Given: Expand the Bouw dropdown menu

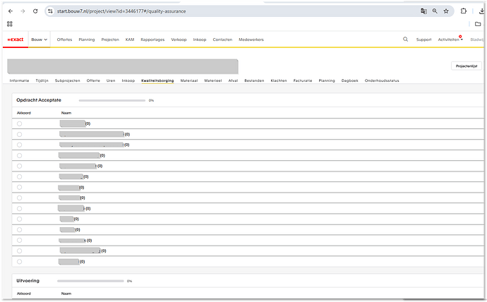Looking at the screenshot, I should (40, 40).
